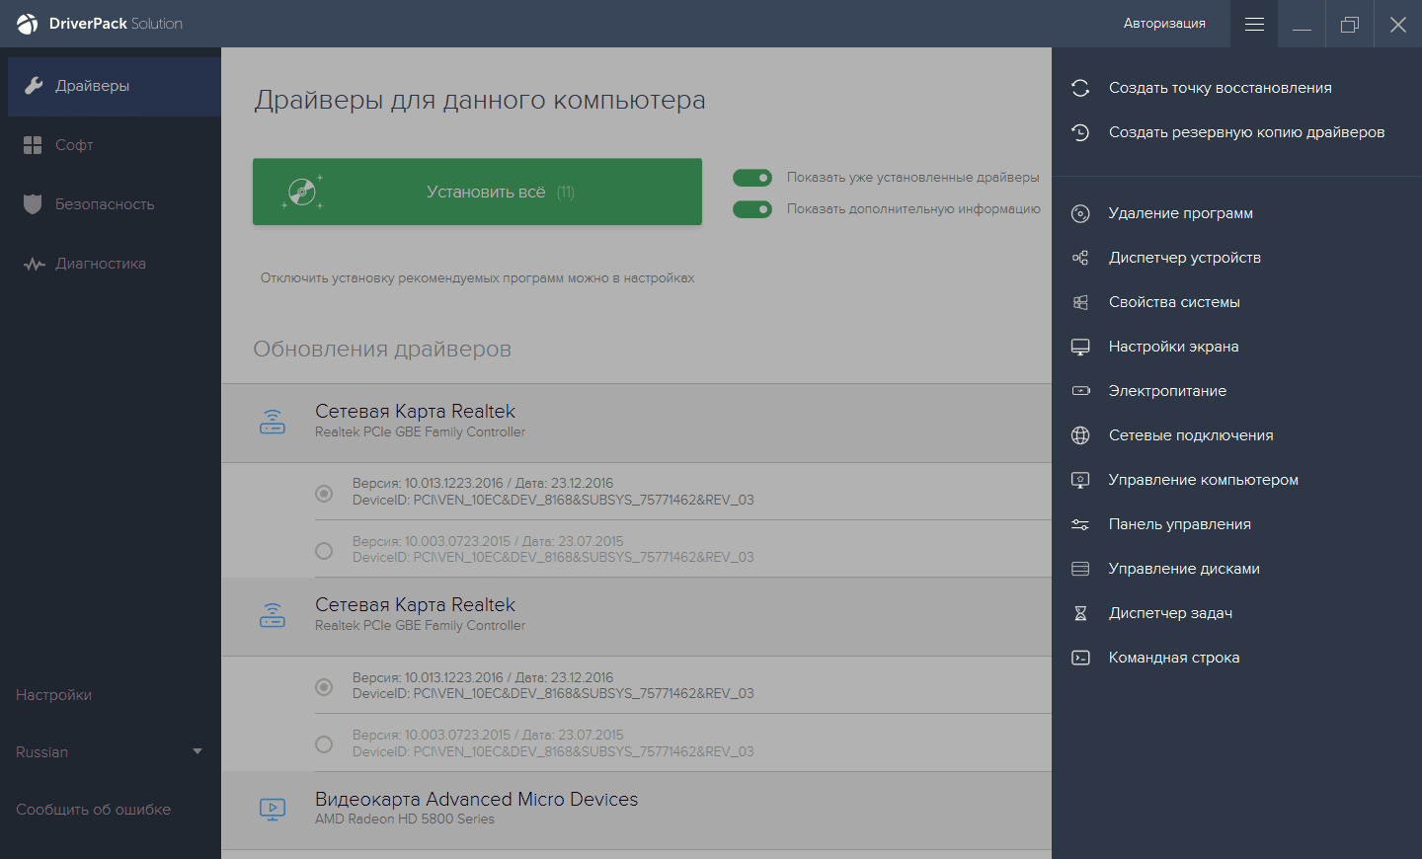Click the hourglass icon for Диспетчер задач

tap(1080, 613)
